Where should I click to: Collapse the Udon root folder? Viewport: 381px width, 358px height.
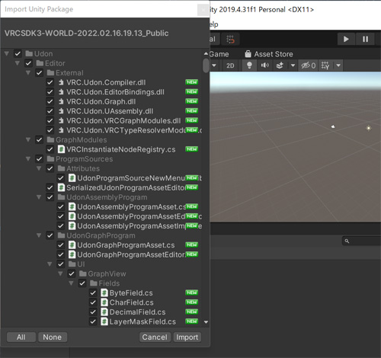click(x=7, y=53)
